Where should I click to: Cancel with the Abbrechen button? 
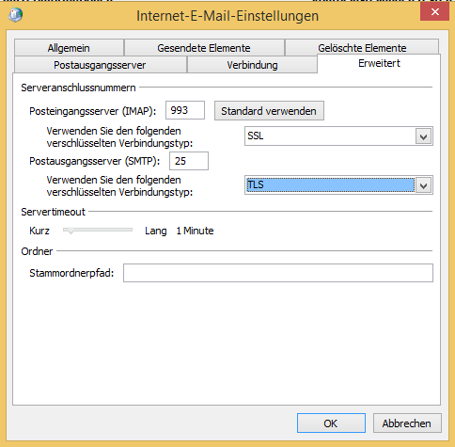pyautogui.click(x=407, y=423)
